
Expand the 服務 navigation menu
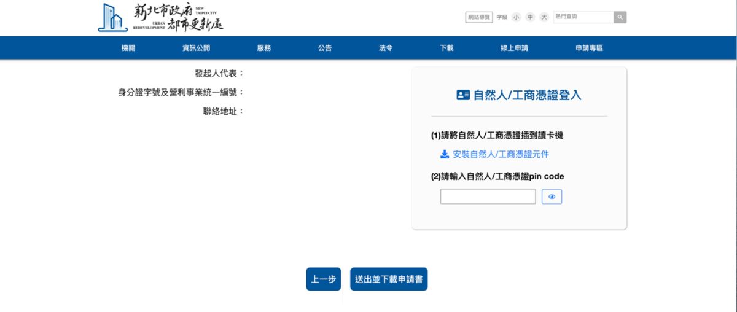tap(264, 48)
